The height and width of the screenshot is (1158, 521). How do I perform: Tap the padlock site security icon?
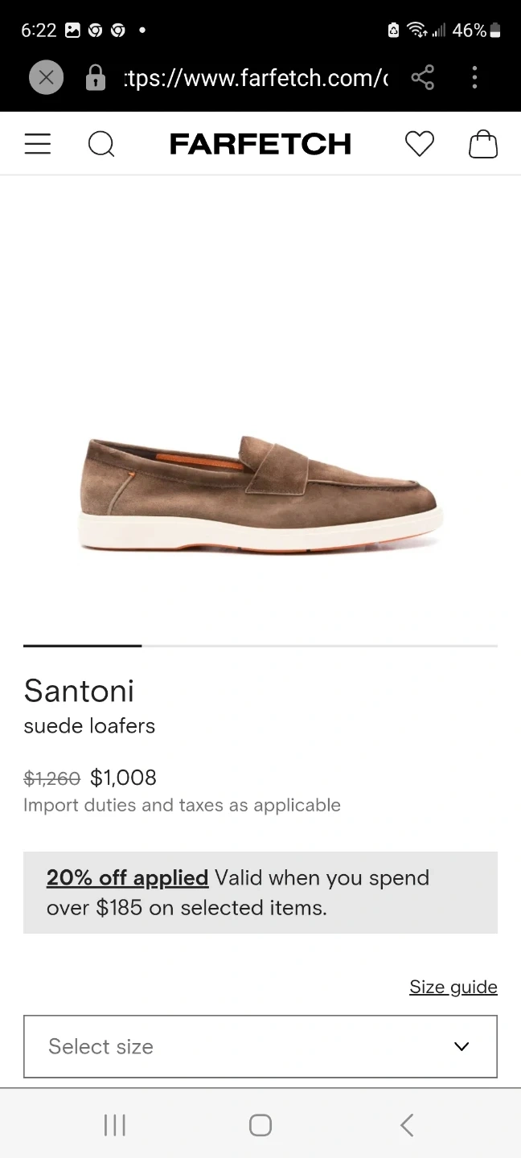(95, 78)
